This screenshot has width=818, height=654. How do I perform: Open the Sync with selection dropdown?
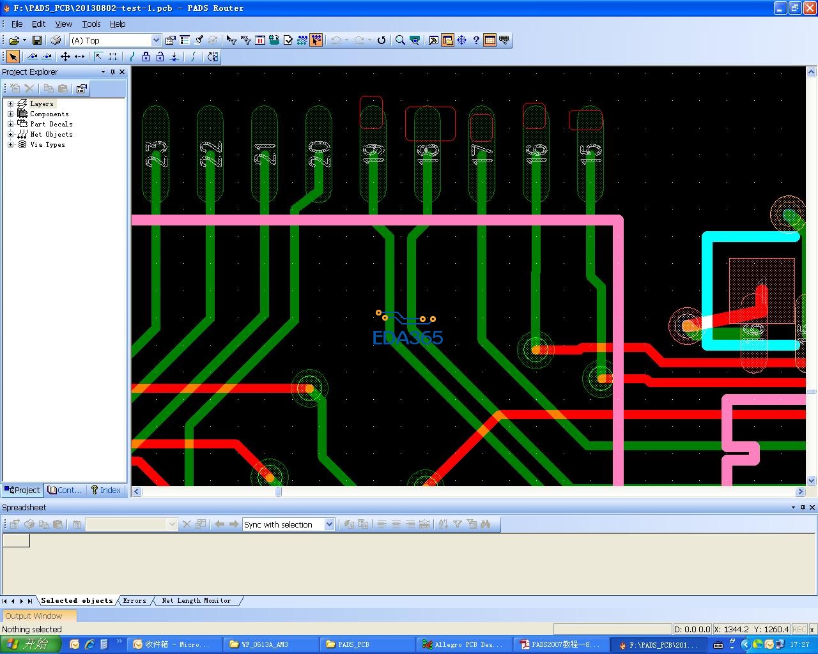(x=329, y=524)
